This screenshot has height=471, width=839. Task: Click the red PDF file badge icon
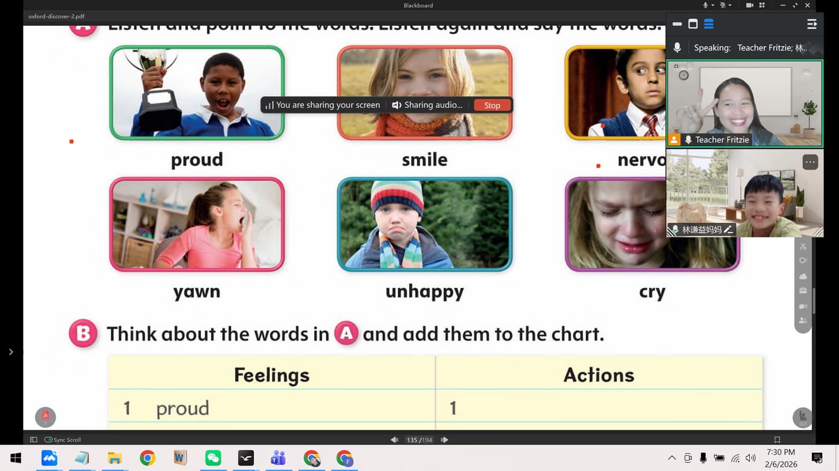45,417
